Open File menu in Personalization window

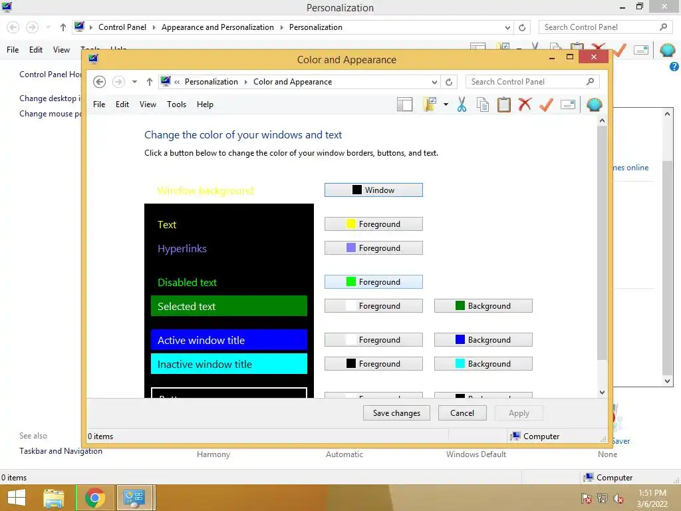(x=13, y=49)
